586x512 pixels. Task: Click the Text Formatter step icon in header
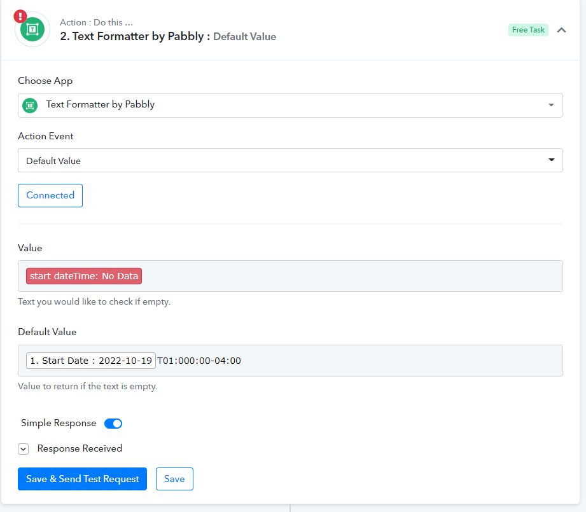(32, 29)
